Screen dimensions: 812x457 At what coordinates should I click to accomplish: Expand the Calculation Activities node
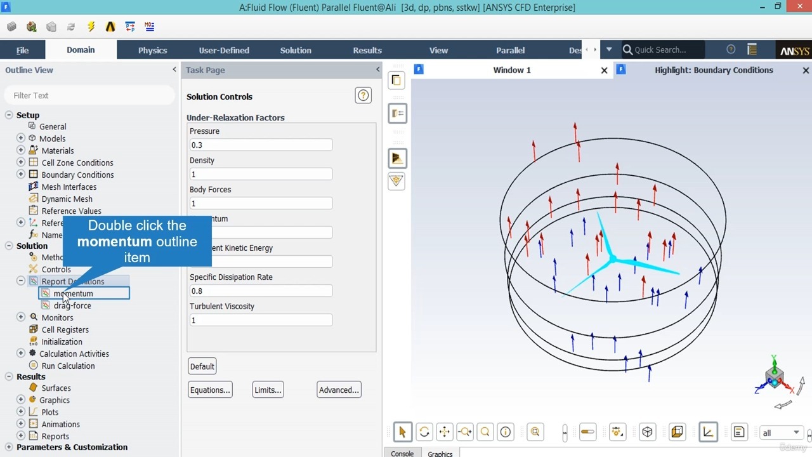(21, 354)
